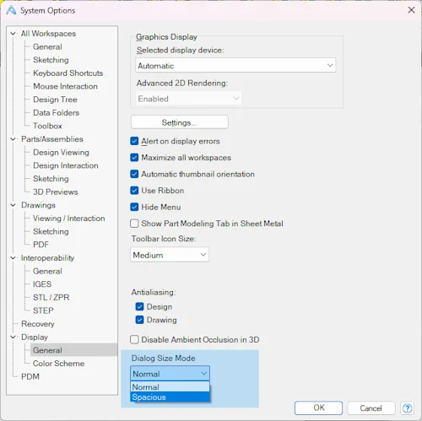The image size is (422, 421).
Task: Close the System Options dialog
Action: pyautogui.click(x=411, y=10)
